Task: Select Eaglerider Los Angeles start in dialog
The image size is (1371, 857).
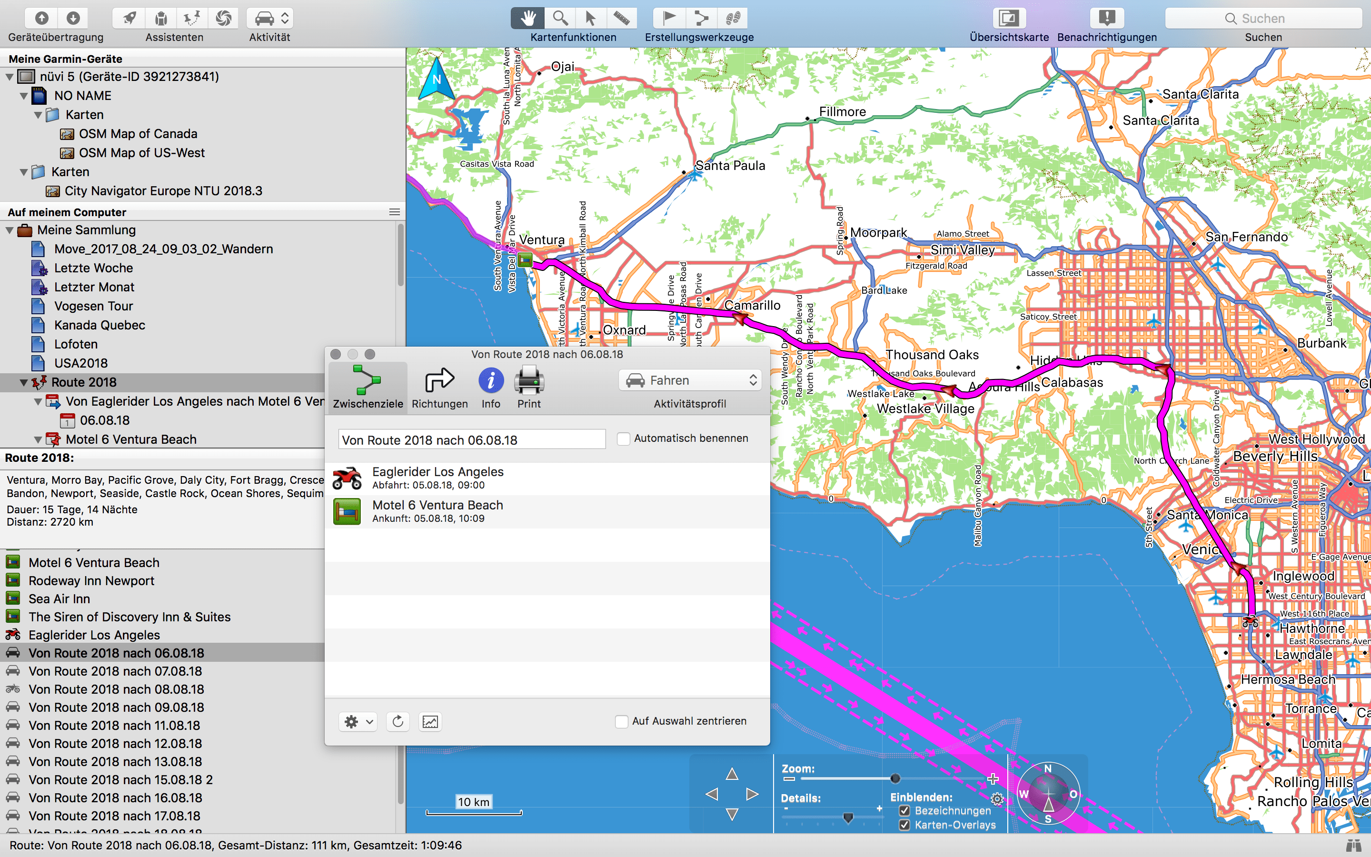Action: pos(547,478)
